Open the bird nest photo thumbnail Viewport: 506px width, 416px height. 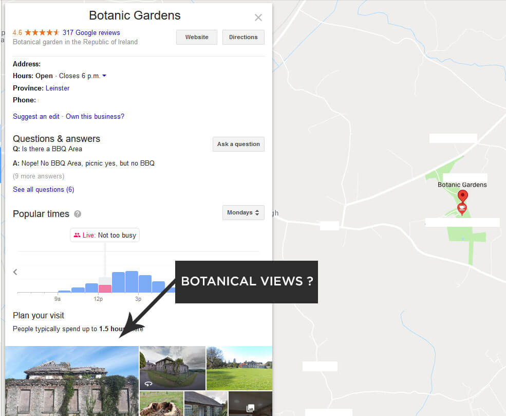click(x=161, y=404)
